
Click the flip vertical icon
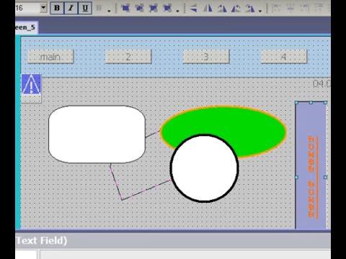point(194,9)
